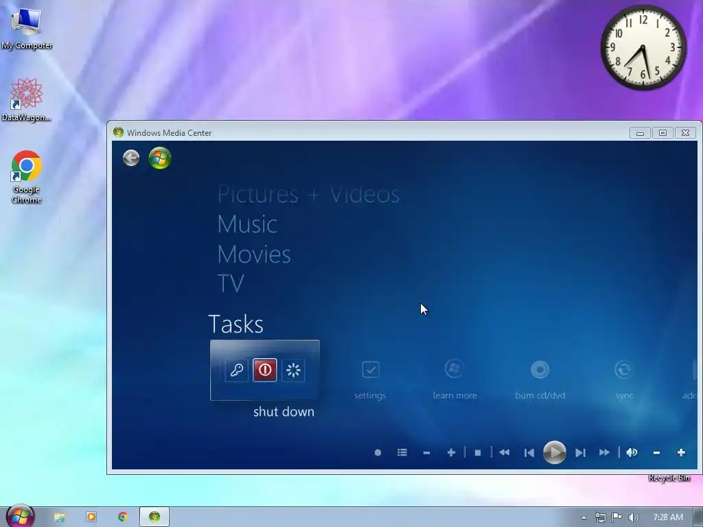The image size is (703, 527).
Task: Open Action Center flag icon
Action: (x=617, y=517)
